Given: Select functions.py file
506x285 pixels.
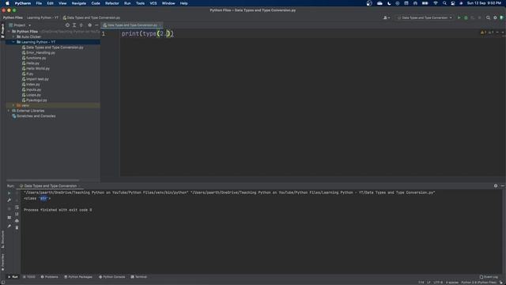Looking at the screenshot, I should coord(33,58).
